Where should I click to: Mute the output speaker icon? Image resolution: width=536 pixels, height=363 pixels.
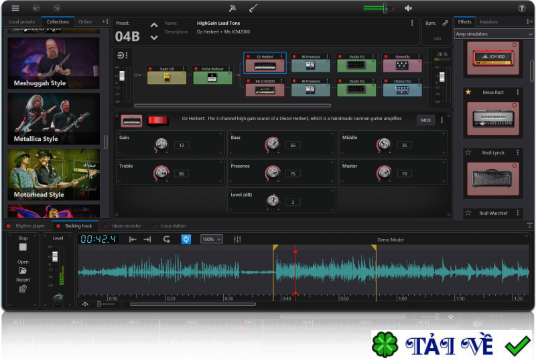pyautogui.click(x=409, y=8)
